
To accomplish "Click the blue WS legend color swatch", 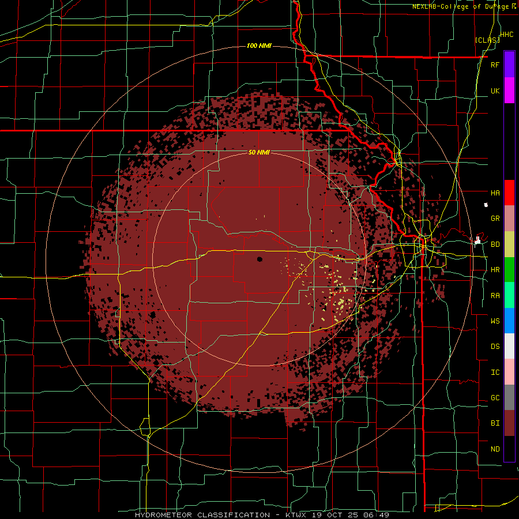I will pos(509,321).
